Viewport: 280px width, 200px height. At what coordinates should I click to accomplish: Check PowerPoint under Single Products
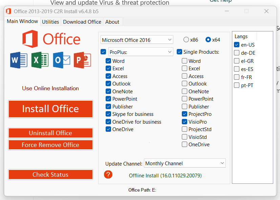[185, 99]
